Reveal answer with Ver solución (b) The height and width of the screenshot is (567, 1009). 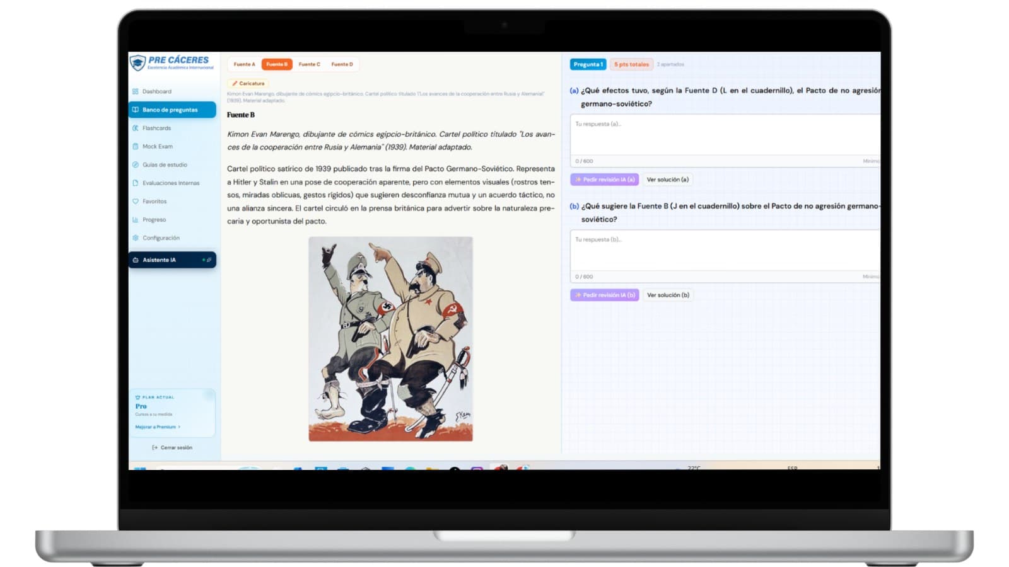[668, 295]
